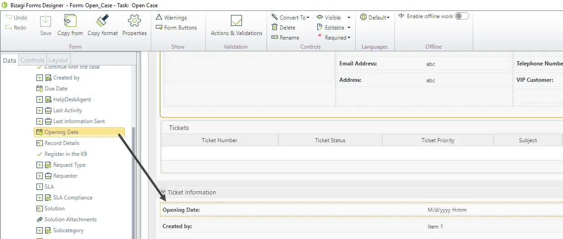Expand the SLA Compliance tree node
563x239 pixels.
pyautogui.click(x=40, y=198)
